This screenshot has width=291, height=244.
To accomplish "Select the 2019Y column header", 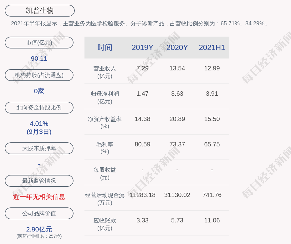I will pos(142,48).
